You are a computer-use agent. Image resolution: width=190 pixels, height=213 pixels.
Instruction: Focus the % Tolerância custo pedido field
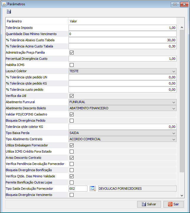tap(123, 90)
